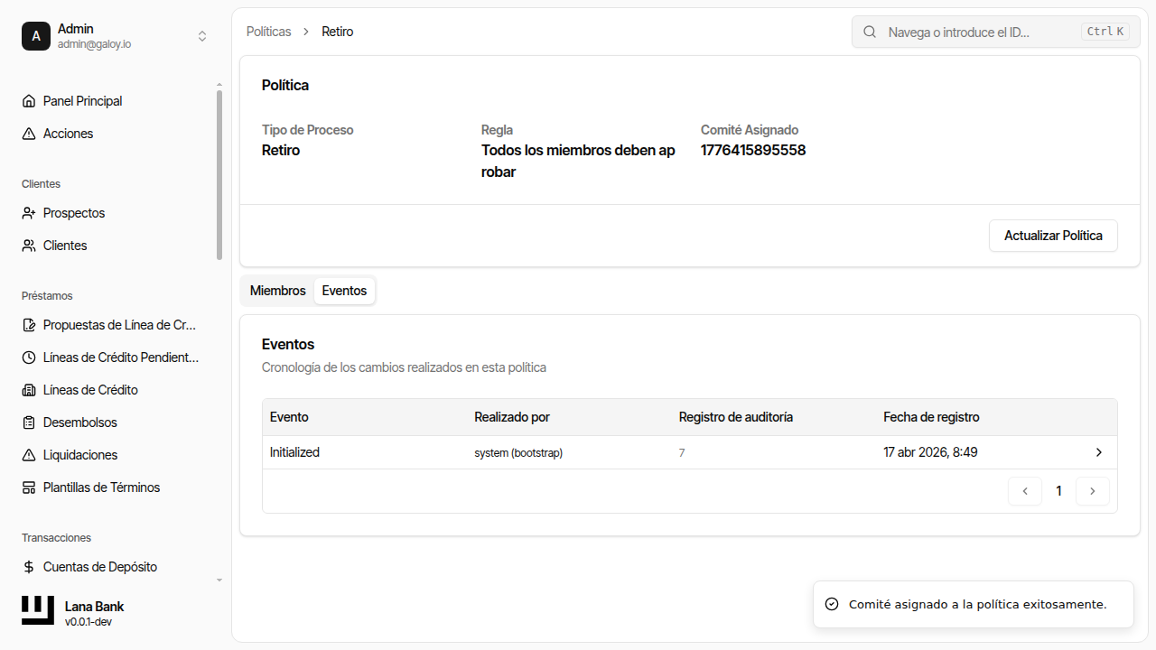The height and width of the screenshot is (650, 1156).
Task: Select Cuentas de Depósito dollar icon
Action: [28, 566]
